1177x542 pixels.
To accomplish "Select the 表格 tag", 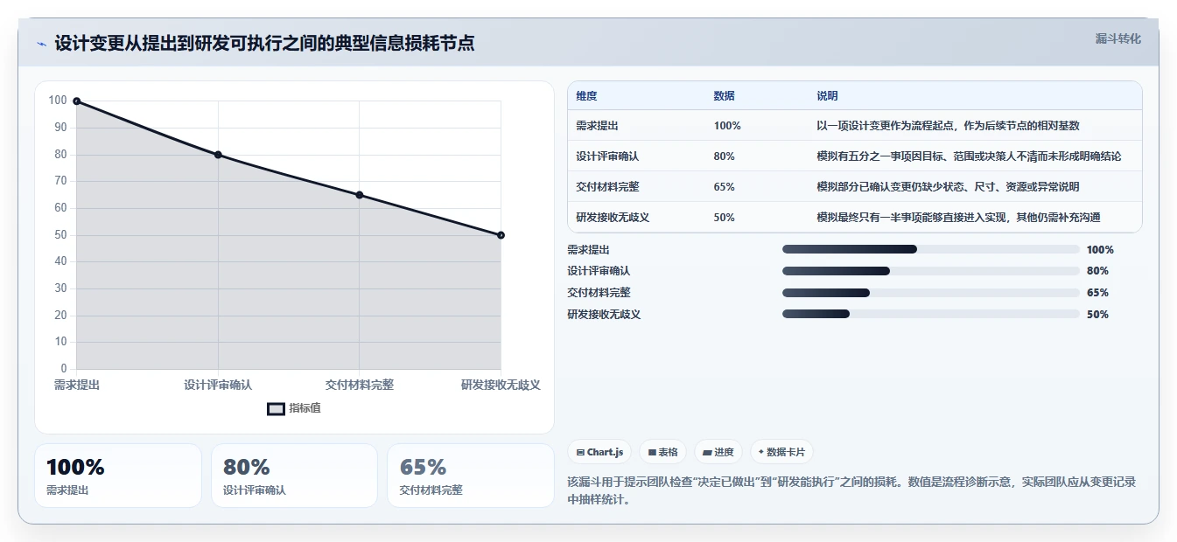I will tap(662, 452).
